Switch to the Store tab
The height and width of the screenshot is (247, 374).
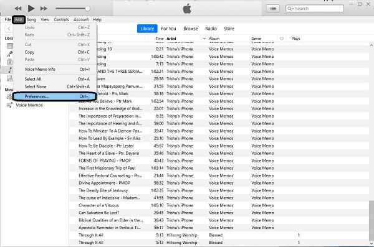tap(229, 29)
